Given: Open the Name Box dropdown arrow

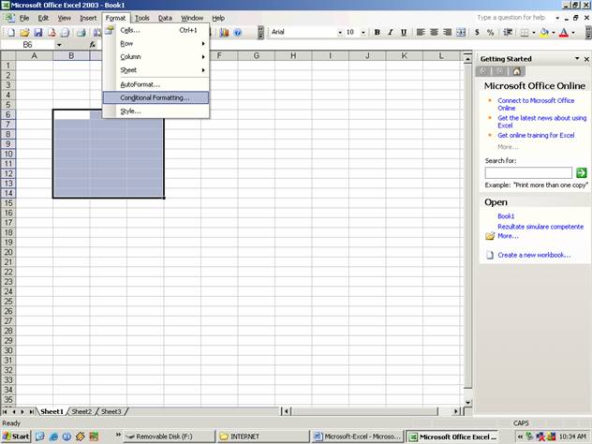Looking at the screenshot, I should tap(59, 45).
